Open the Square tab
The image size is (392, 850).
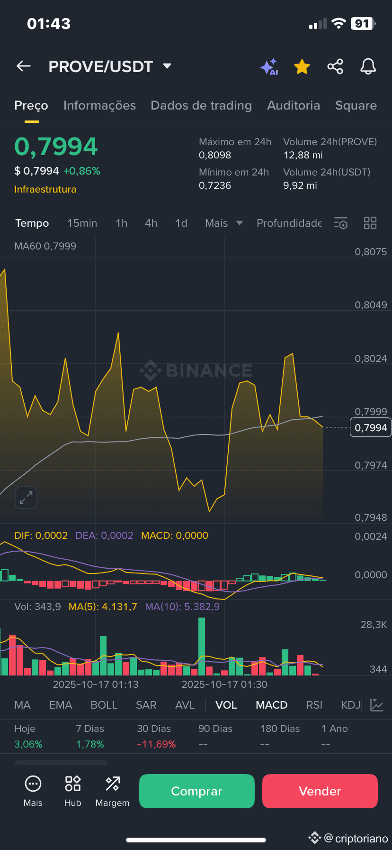356,105
